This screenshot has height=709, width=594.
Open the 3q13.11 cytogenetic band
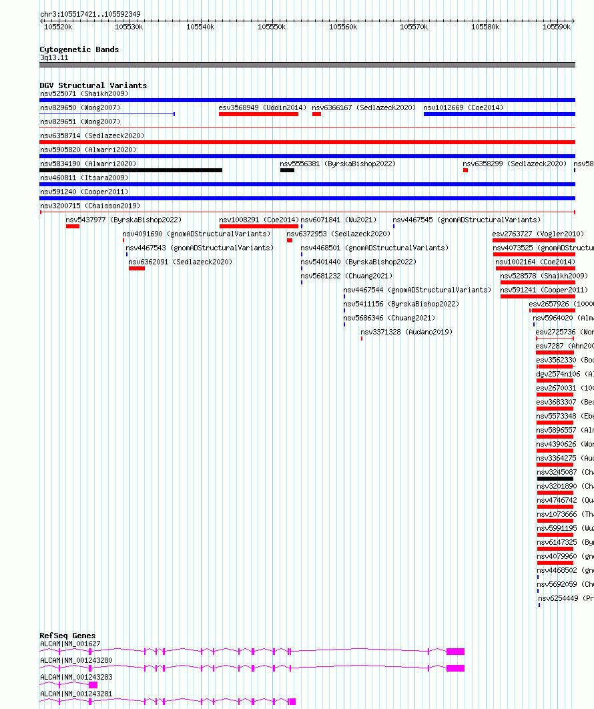pos(308,65)
